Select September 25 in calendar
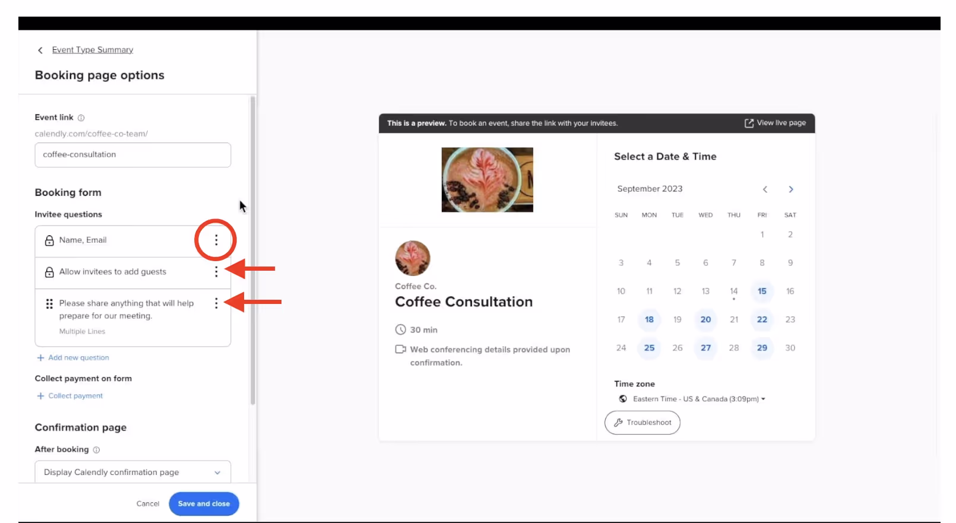Image resolution: width=956 pixels, height=523 pixels. (x=649, y=348)
